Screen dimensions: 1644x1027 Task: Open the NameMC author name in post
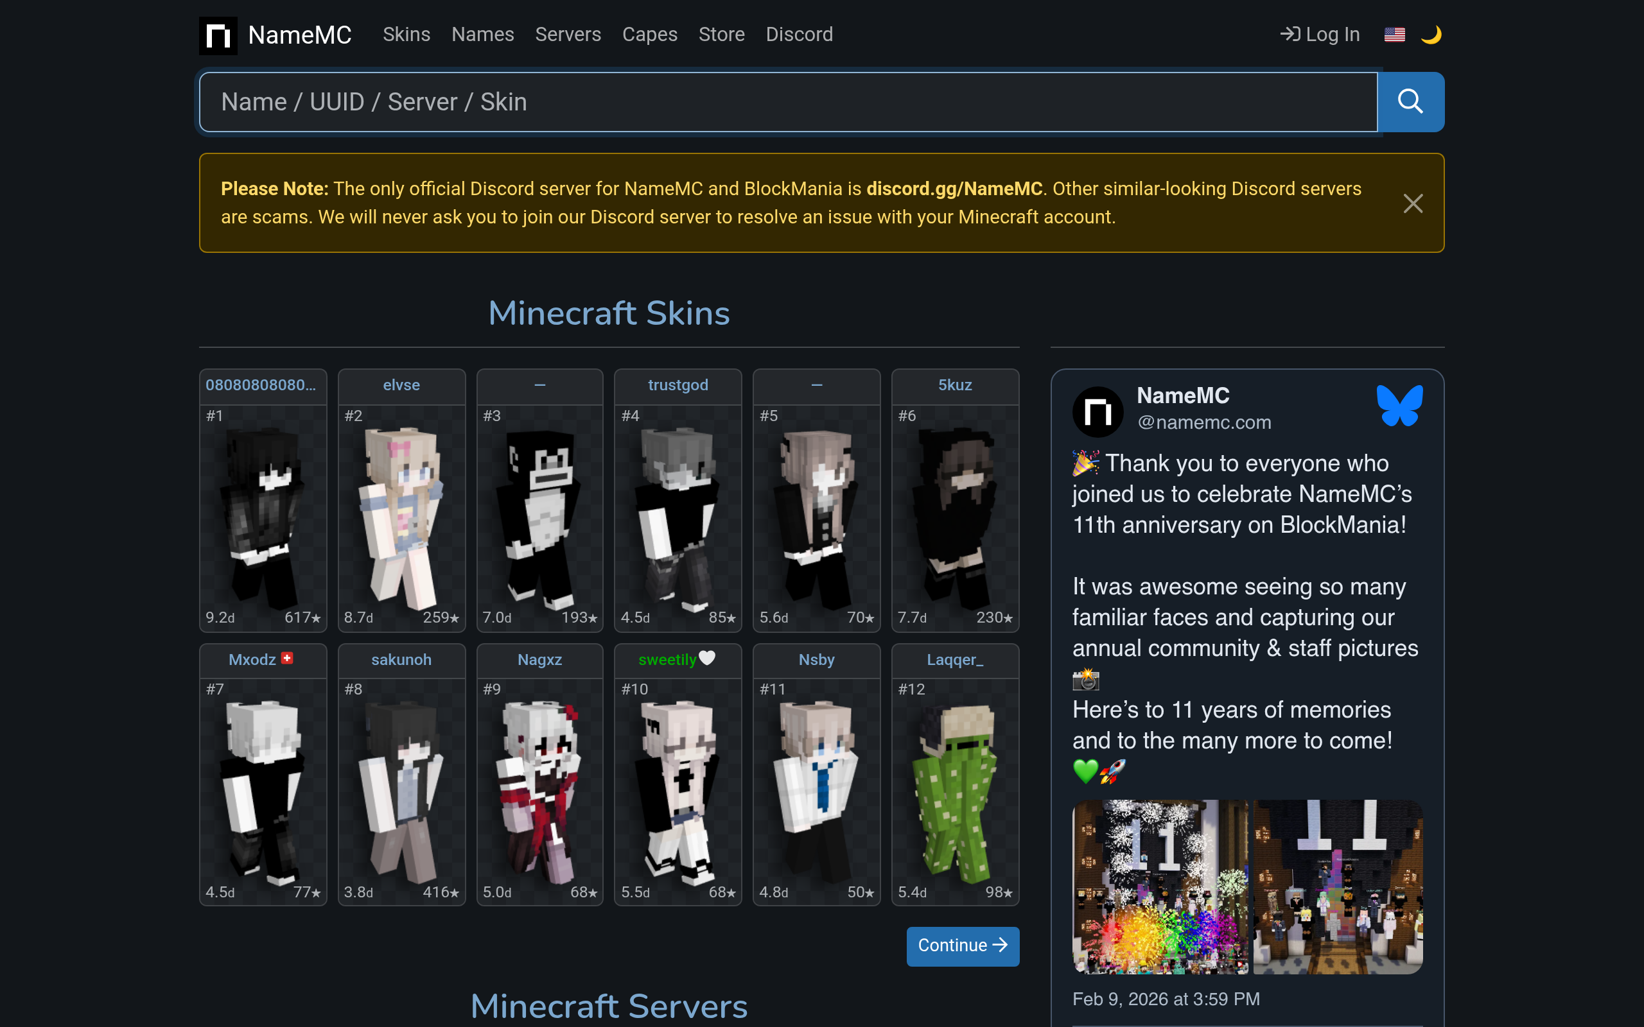(1183, 396)
